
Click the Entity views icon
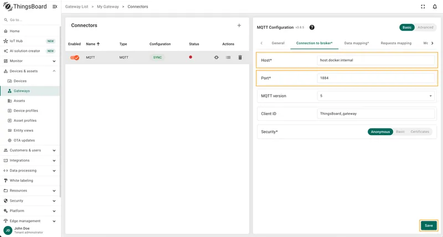pyautogui.click(x=9, y=131)
